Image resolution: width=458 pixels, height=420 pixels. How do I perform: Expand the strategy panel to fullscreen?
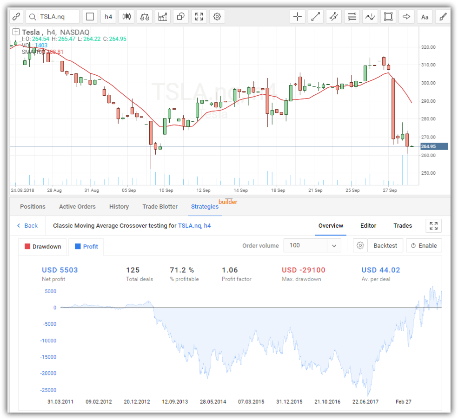coord(433,226)
